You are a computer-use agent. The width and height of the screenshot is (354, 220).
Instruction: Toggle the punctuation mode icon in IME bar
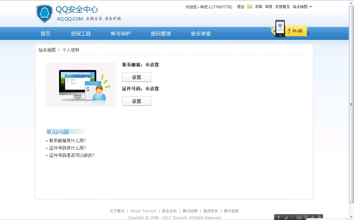tap(293, 218)
